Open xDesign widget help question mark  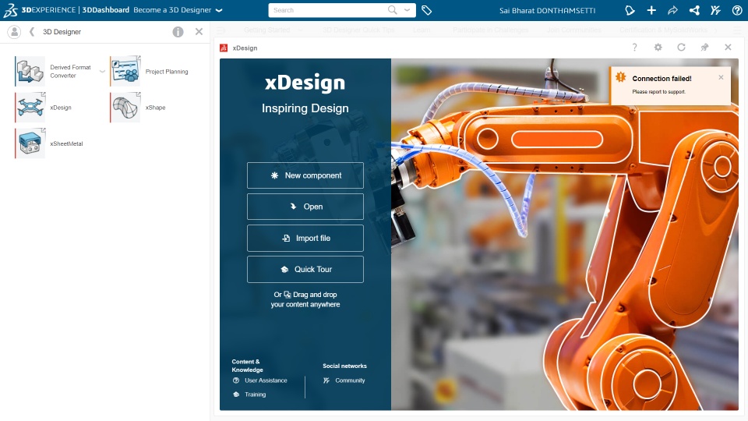click(634, 48)
